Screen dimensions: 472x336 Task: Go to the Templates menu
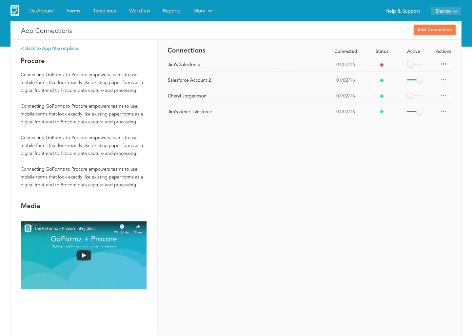click(x=104, y=11)
